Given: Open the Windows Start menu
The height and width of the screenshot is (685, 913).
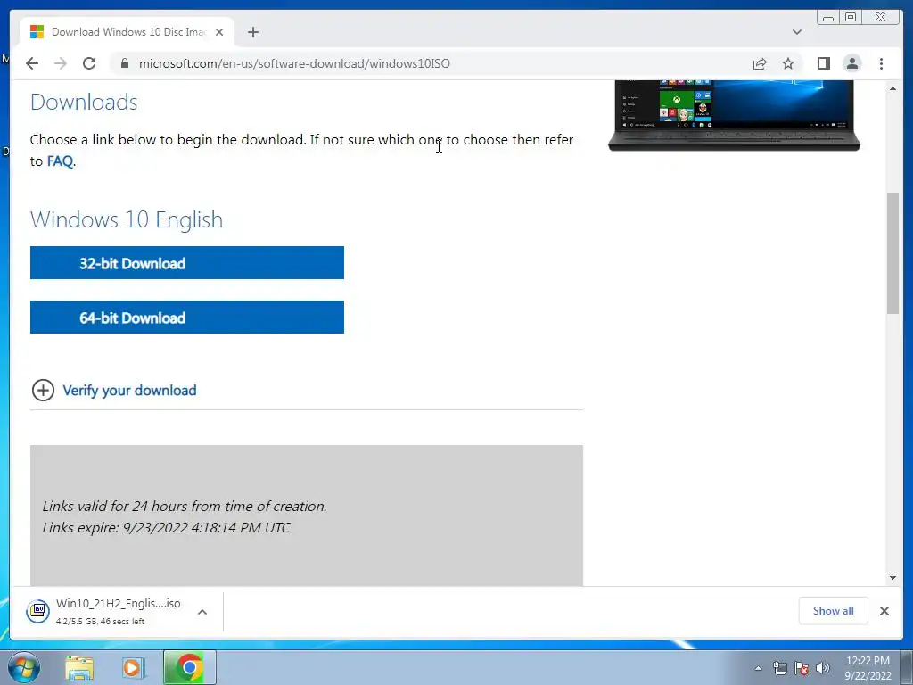Looking at the screenshot, I should (x=24, y=667).
